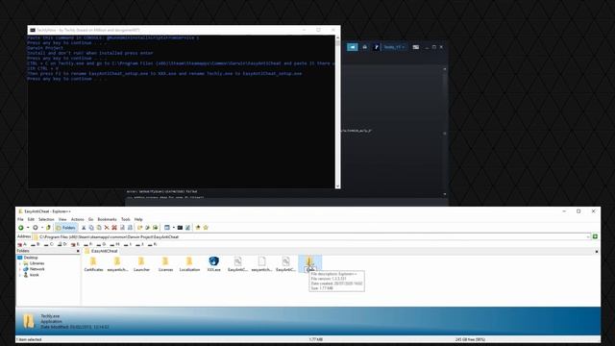Open the Actions menu
The image size is (615, 346).
click(x=77, y=219)
